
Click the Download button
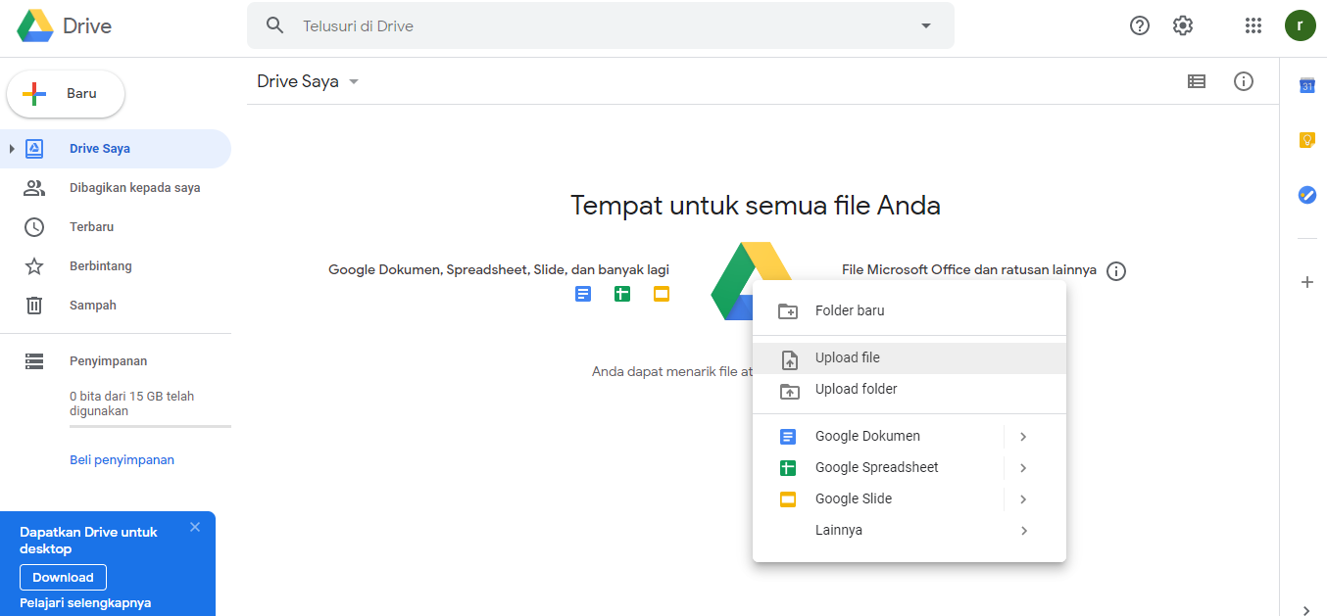point(63,577)
